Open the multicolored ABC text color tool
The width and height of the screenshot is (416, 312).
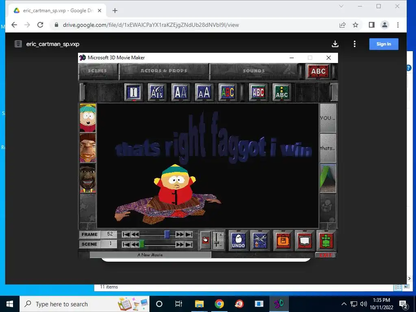(x=227, y=92)
